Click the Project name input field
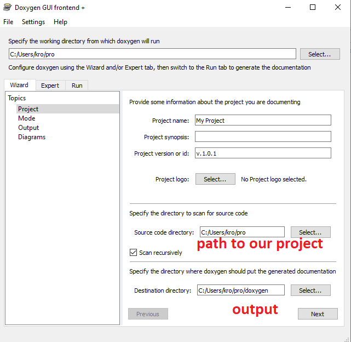The width and height of the screenshot is (351, 342). (263, 121)
